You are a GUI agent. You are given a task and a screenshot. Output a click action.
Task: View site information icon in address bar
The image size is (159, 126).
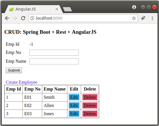(32, 18)
